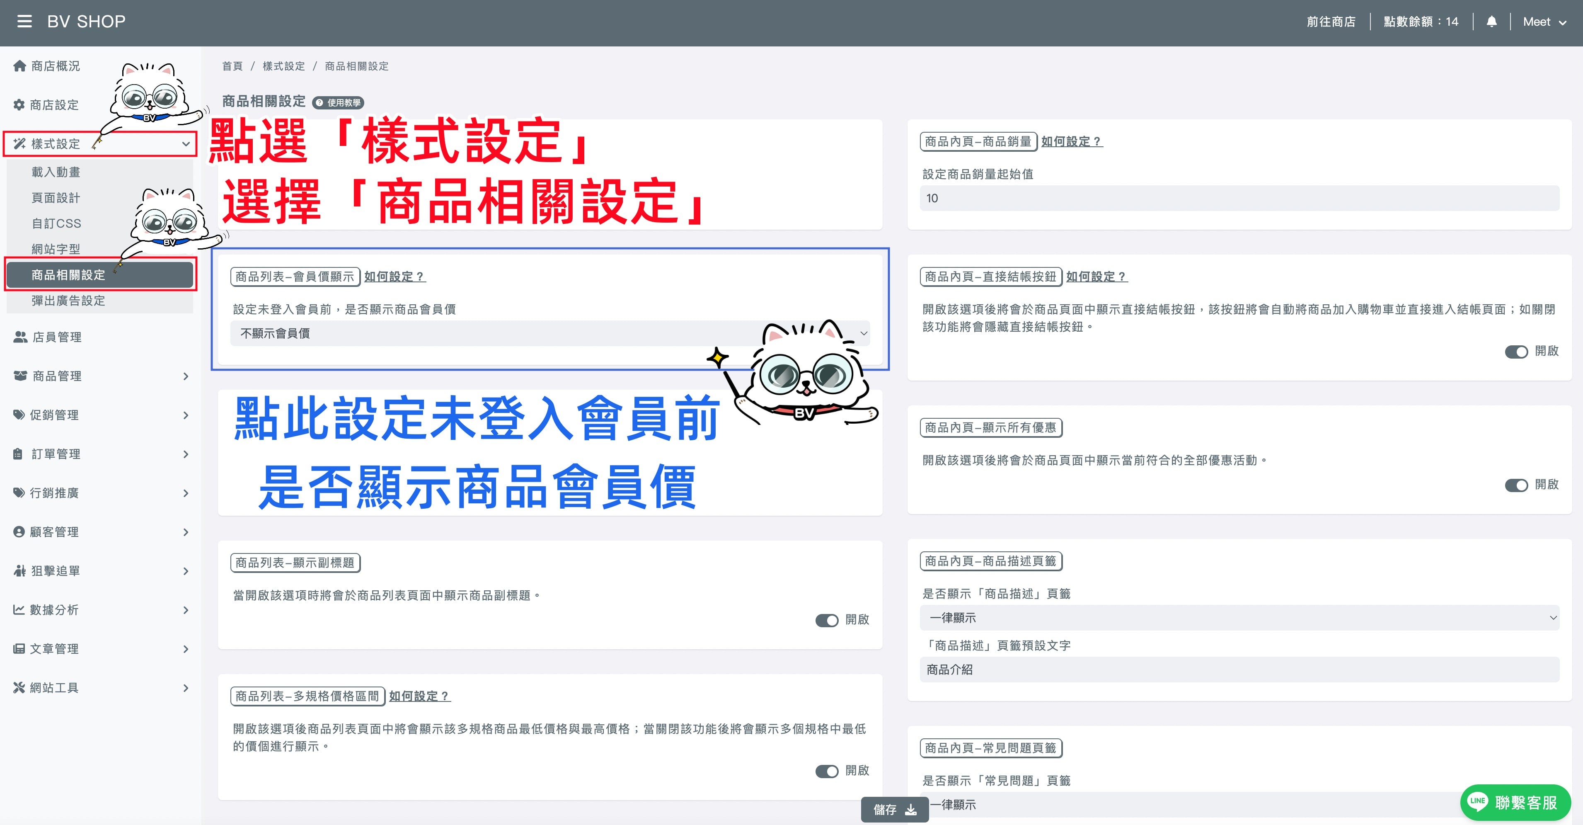The height and width of the screenshot is (825, 1583).
Task: Click the 儲存 save button
Action: tap(895, 810)
